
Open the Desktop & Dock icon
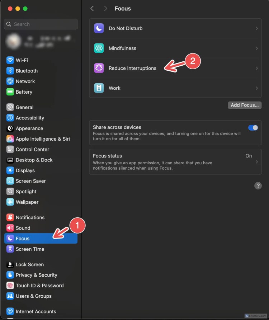10,160
